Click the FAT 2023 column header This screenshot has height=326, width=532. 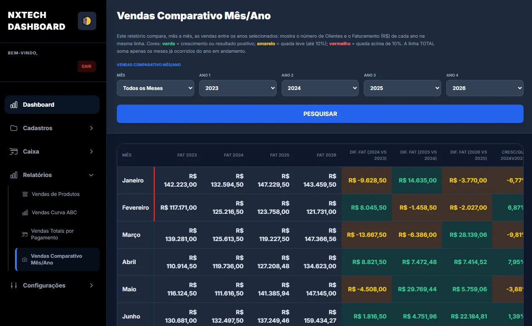click(187, 155)
